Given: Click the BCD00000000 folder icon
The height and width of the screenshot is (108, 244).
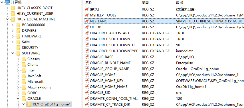Looking at the screenshot, I should [x=18, y=25].
